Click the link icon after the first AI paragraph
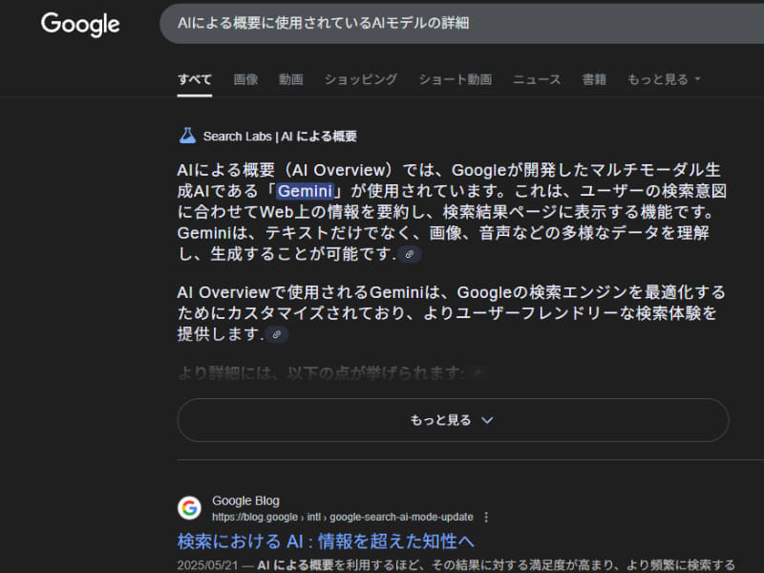Viewport: 764px width, 573px height. tap(411, 253)
